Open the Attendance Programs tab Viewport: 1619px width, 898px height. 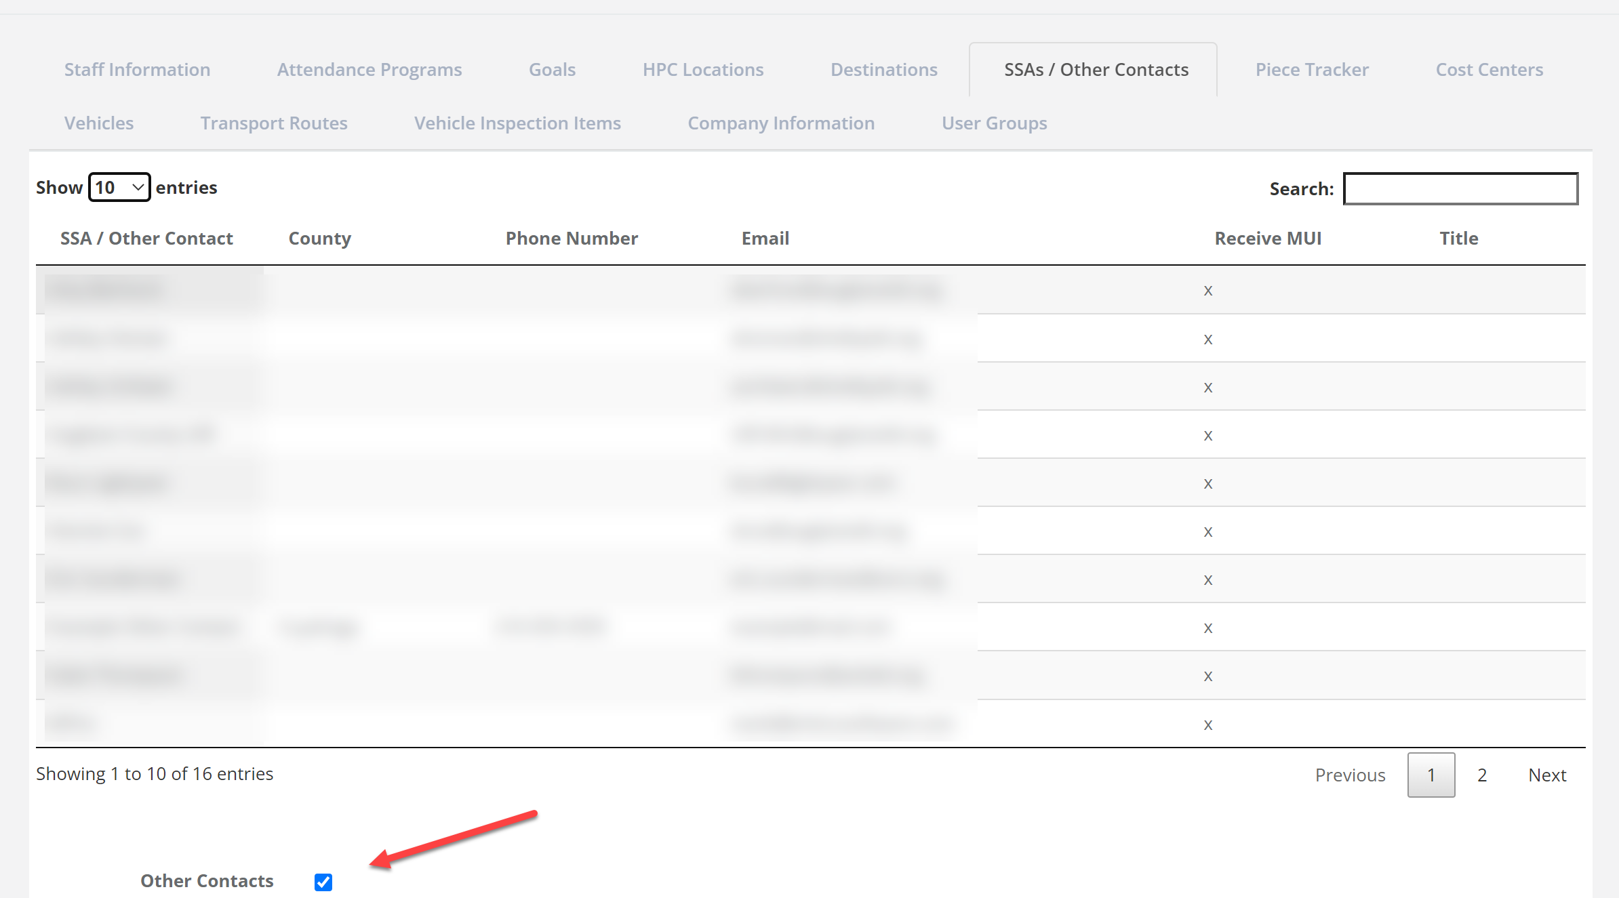369,69
